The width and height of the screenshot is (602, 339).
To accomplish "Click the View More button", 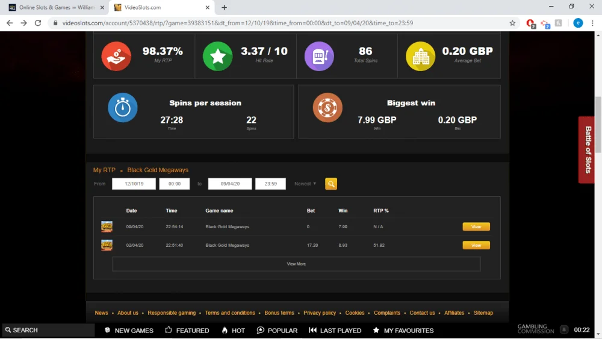I will point(296,264).
